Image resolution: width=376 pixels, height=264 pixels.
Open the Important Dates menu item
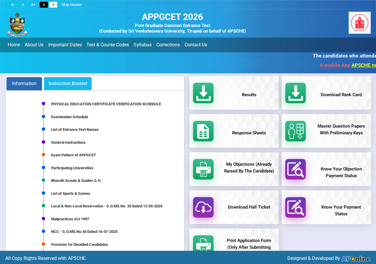(65, 45)
